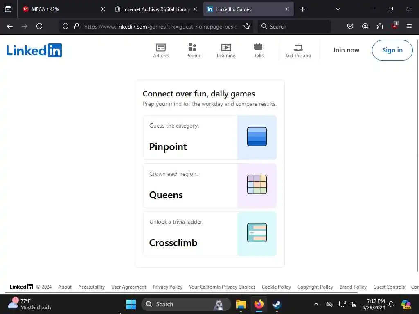Open the clock showing 7:17 PM
This screenshot has width=419, height=314.
374,304
